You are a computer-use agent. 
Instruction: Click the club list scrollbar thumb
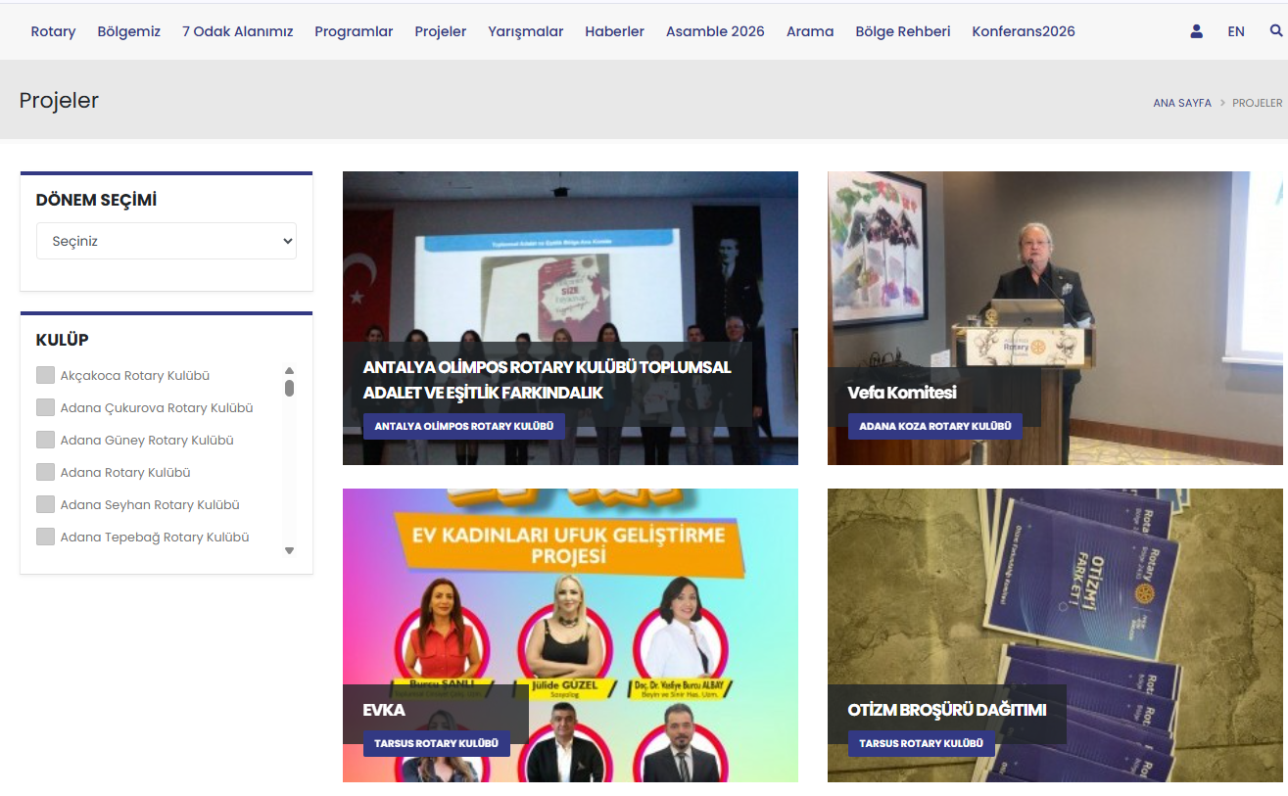coord(289,388)
